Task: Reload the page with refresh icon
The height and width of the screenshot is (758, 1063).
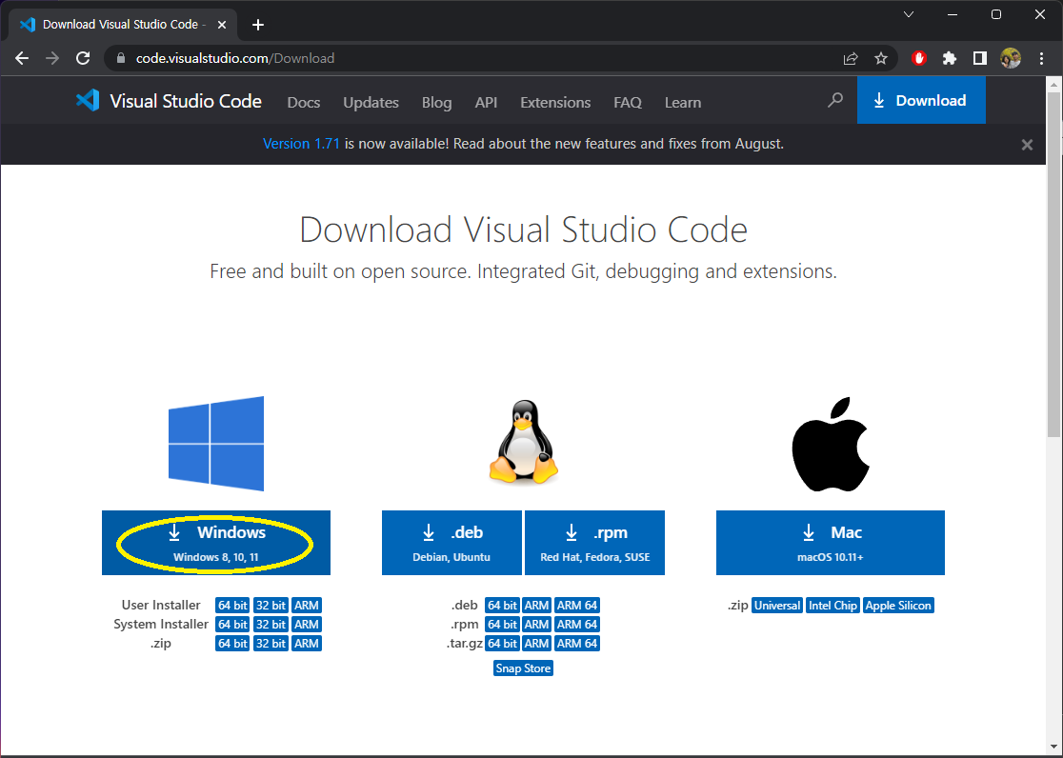Action: (83, 58)
